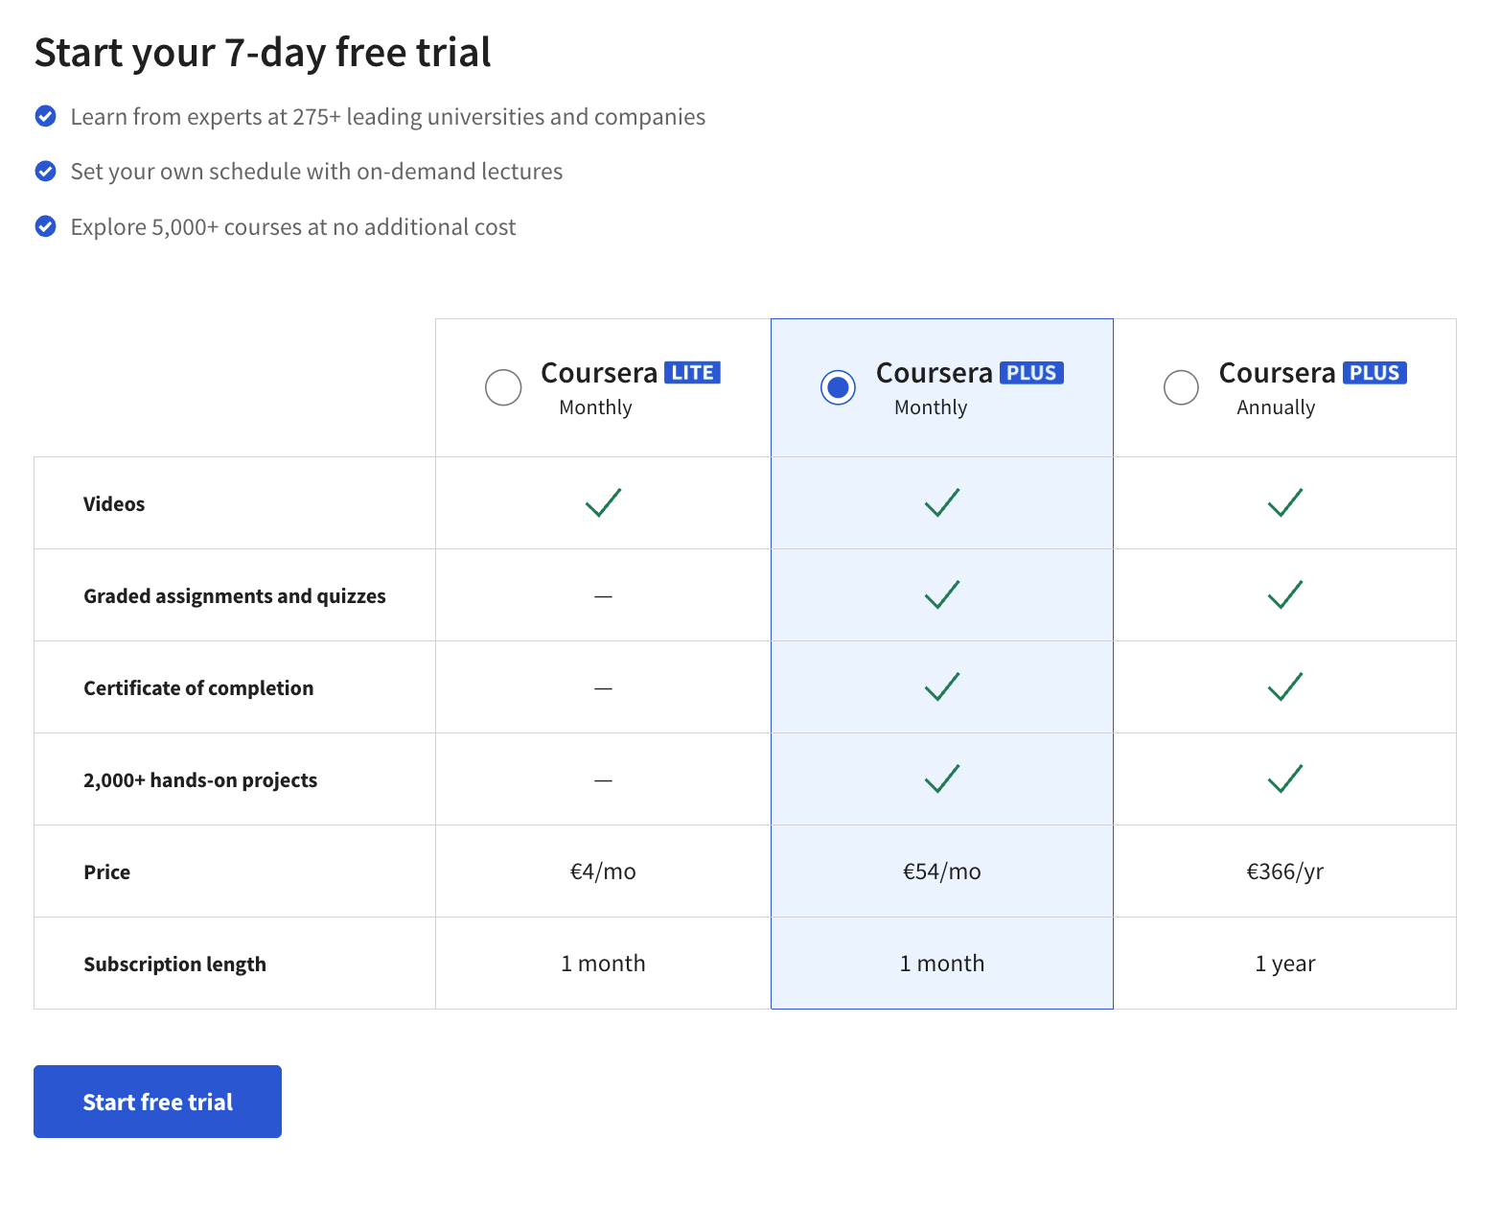Click the checkmark icon next to on-demand lectures

click(45, 171)
